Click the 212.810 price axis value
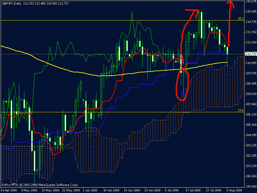Viewport: 257px width, 193px height. [251, 42]
